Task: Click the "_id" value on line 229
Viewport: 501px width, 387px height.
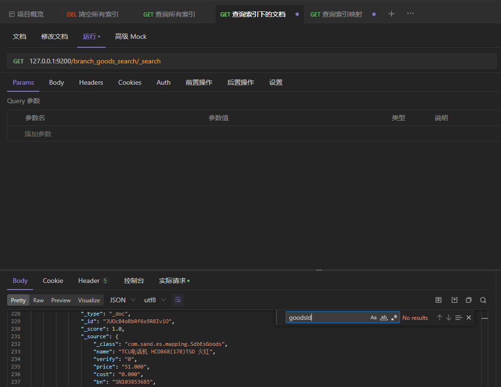Action: [137, 321]
